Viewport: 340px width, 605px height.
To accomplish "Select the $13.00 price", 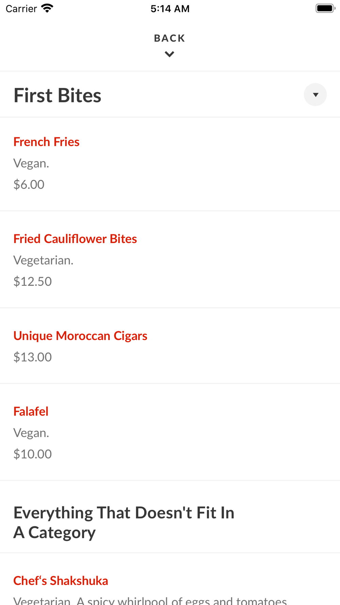I will tap(33, 357).
